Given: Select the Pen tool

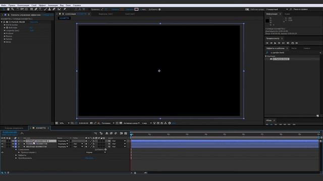Looking at the screenshot, I should click(36, 9).
